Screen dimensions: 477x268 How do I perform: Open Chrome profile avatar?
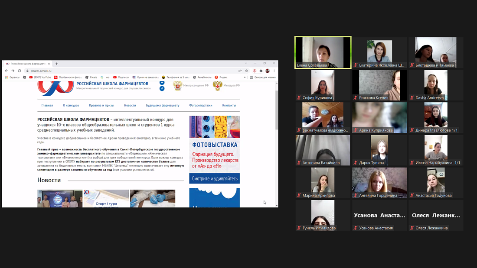pyautogui.click(x=268, y=71)
